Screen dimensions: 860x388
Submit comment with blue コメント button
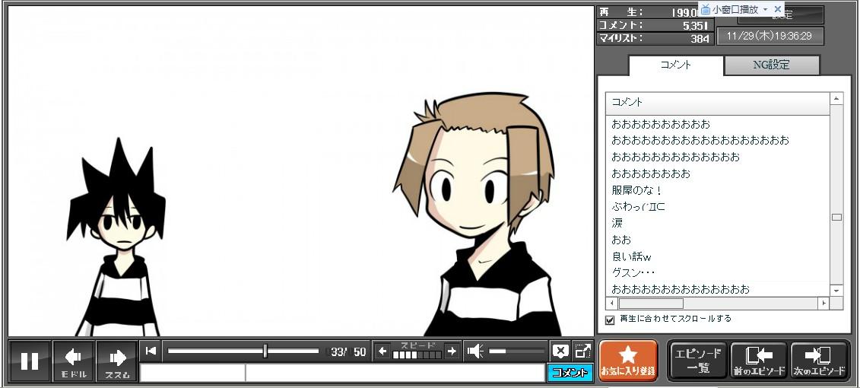pos(570,373)
